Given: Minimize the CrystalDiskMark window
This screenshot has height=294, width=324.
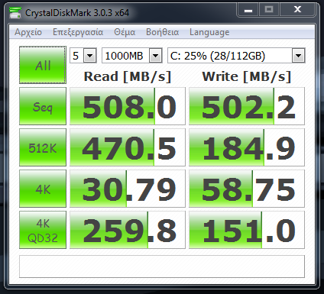Looking at the screenshot, I should coord(248,10).
